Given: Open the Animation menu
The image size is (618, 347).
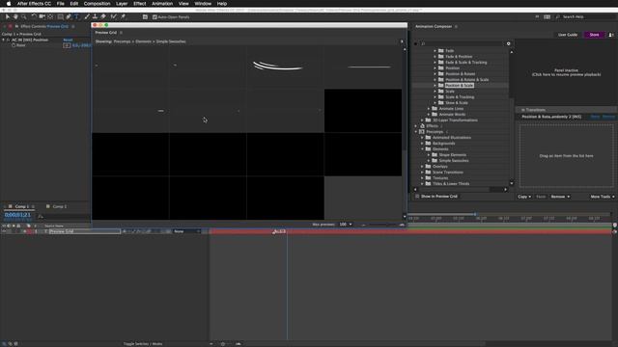Looking at the screenshot, I should click(162, 4).
